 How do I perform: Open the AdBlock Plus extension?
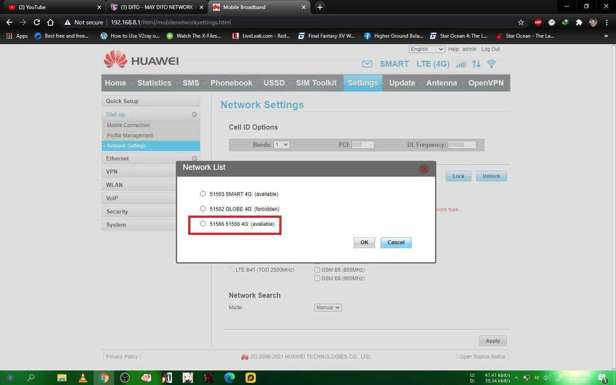coord(538,22)
